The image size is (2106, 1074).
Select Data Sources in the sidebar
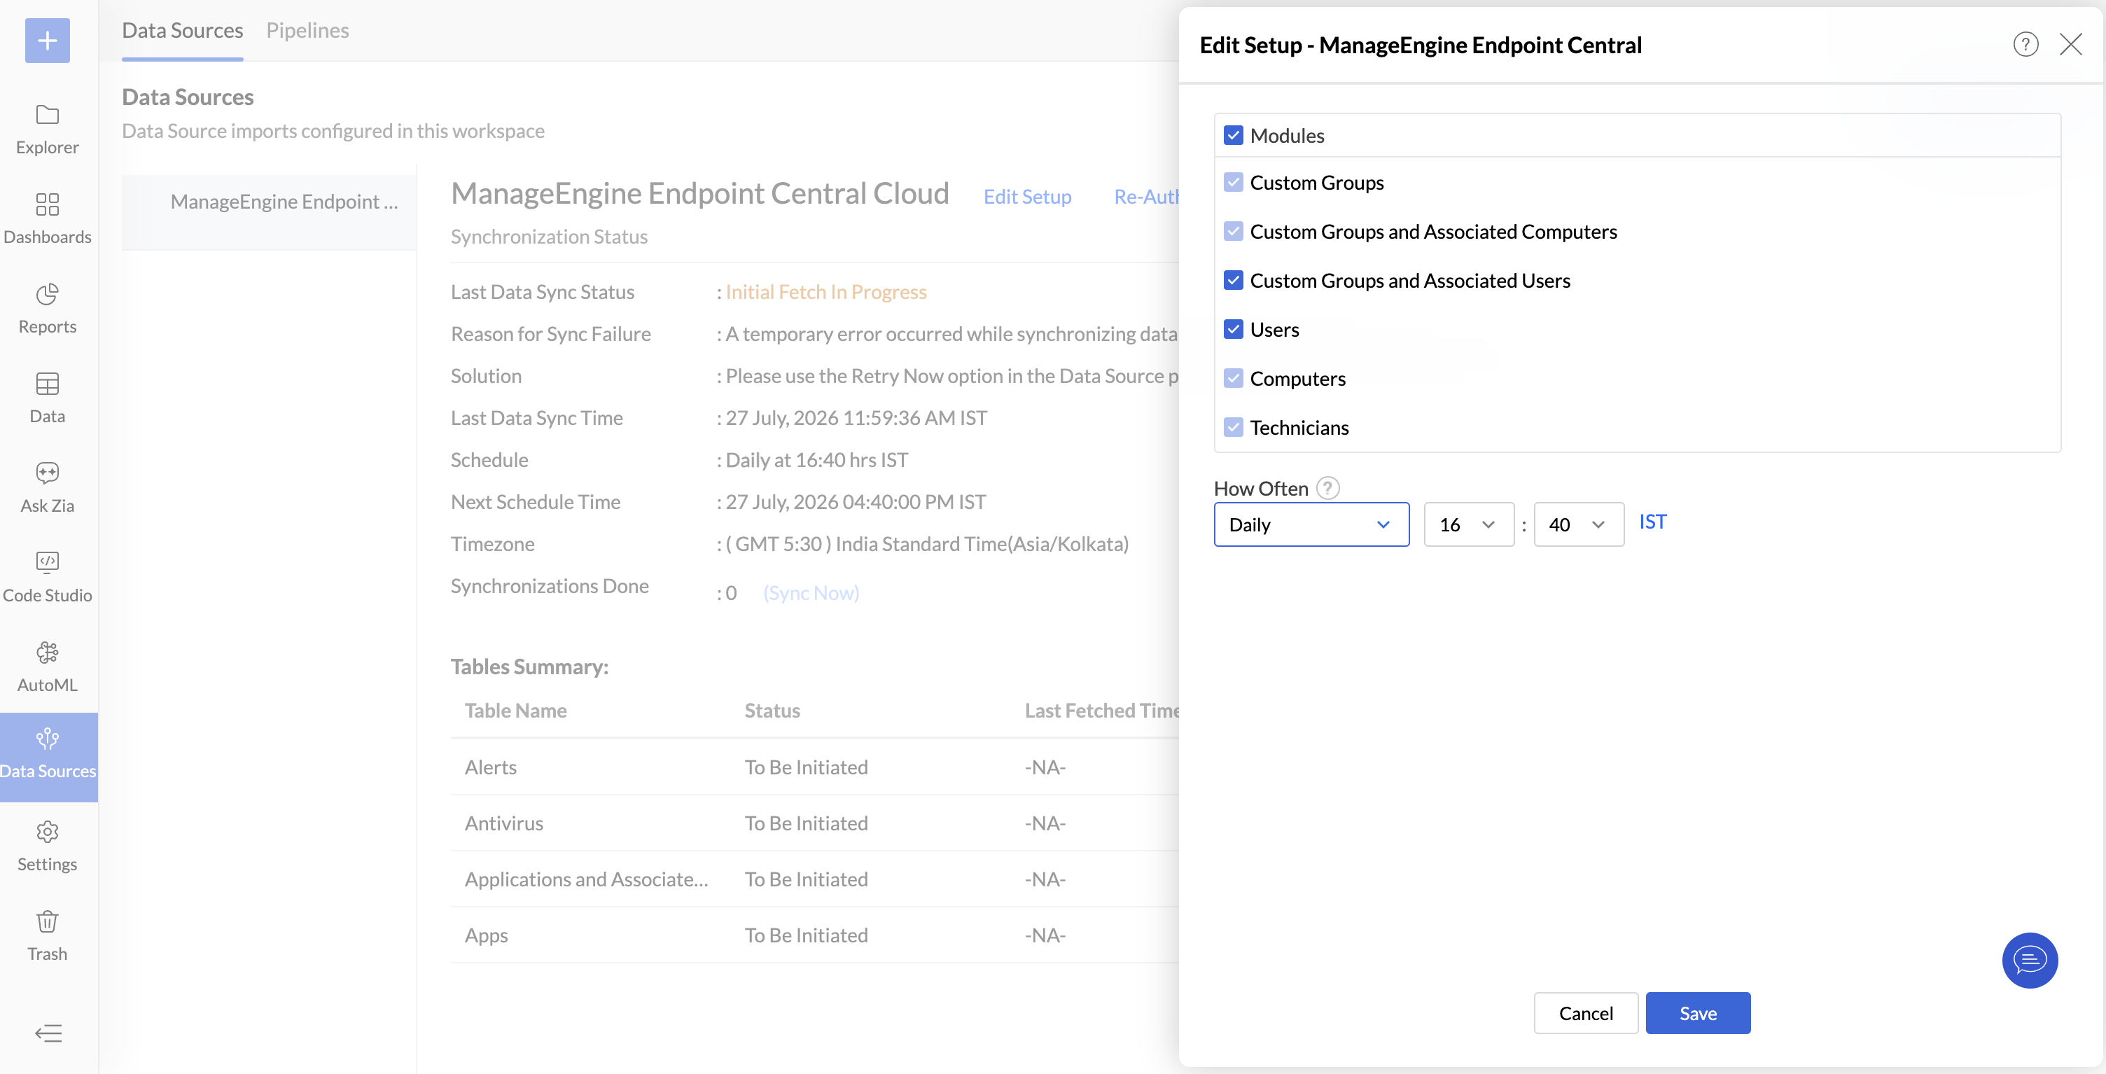[48, 756]
